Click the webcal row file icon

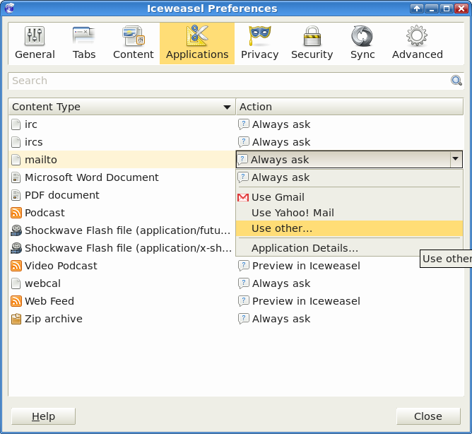pyautogui.click(x=16, y=283)
